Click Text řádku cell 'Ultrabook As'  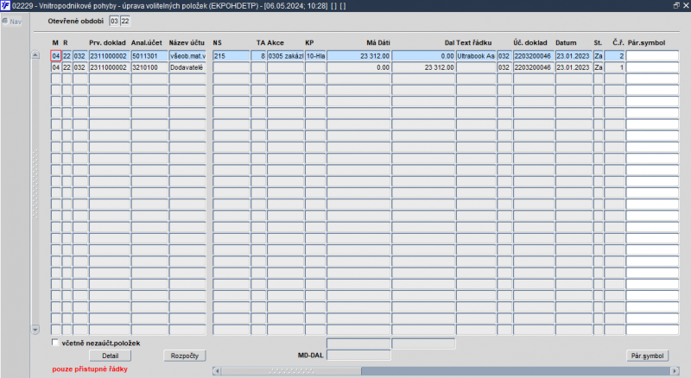[x=476, y=56]
